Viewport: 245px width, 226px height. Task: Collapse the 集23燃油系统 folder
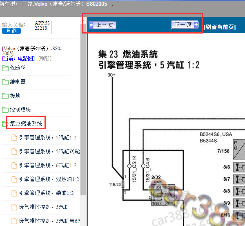click(x=26, y=123)
